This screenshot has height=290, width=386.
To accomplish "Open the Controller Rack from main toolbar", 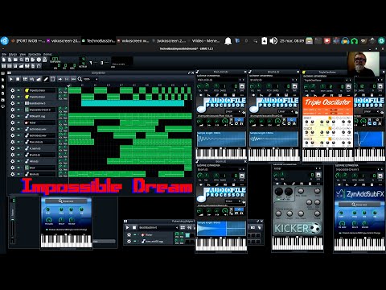I will pos(39,65).
